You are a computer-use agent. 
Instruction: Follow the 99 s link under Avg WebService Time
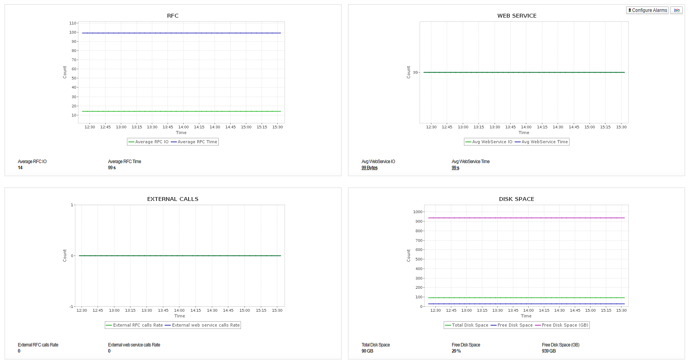pos(455,167)
